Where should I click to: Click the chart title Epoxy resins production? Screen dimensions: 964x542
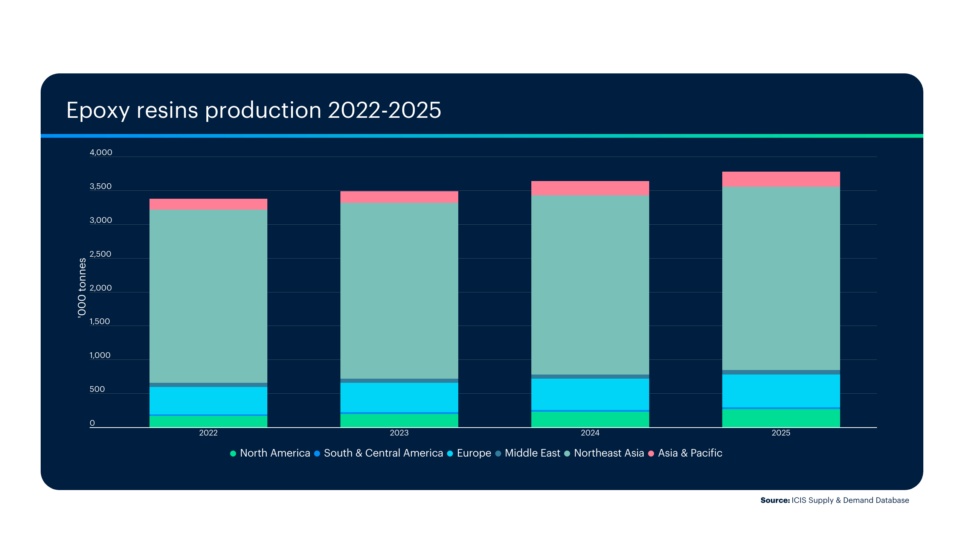click(x=253, y=110)
